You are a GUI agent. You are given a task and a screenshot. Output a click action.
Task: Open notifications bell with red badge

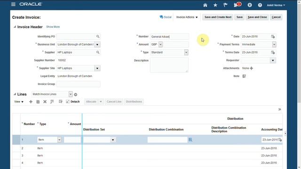237,5
